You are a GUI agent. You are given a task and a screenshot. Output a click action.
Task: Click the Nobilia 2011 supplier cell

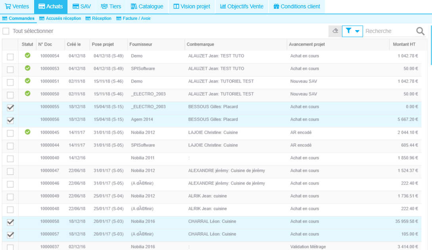click(143, 158)
